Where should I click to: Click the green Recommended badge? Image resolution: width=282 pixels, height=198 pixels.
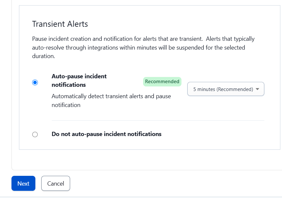(162, 82)
